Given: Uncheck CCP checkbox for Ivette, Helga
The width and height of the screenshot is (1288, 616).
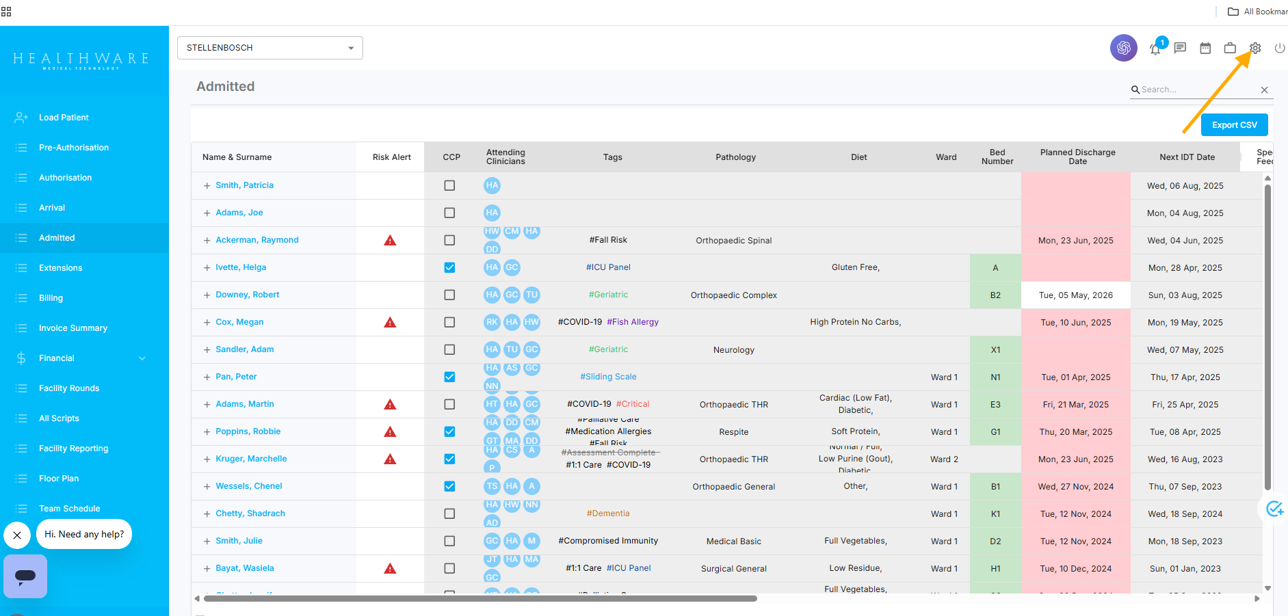Looking at the screenshot, I should tap(449, 267).
